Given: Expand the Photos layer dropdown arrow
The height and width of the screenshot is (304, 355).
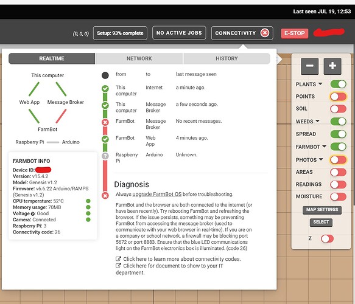Looking at the screenshot, I should coord(321,159).
